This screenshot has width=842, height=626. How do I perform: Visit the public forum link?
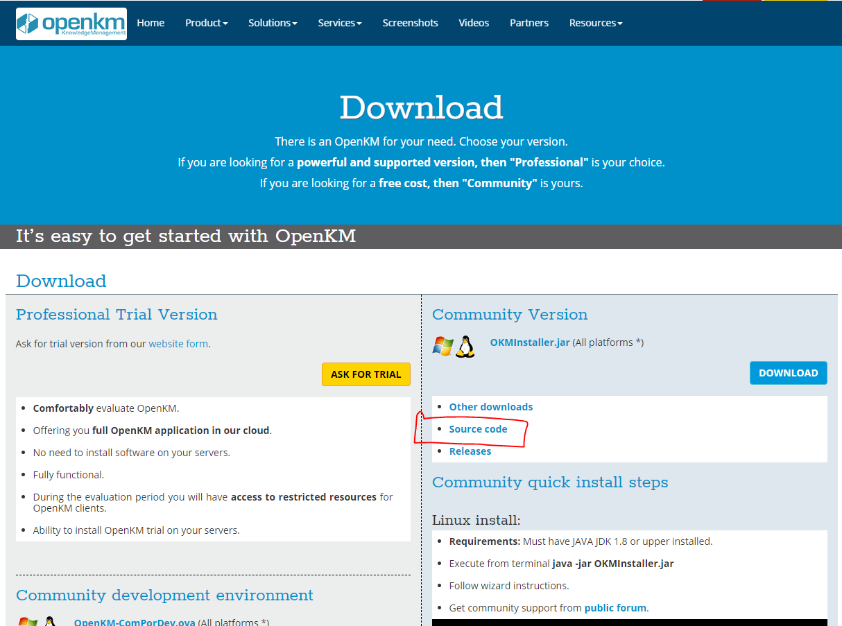pos(615,608)
